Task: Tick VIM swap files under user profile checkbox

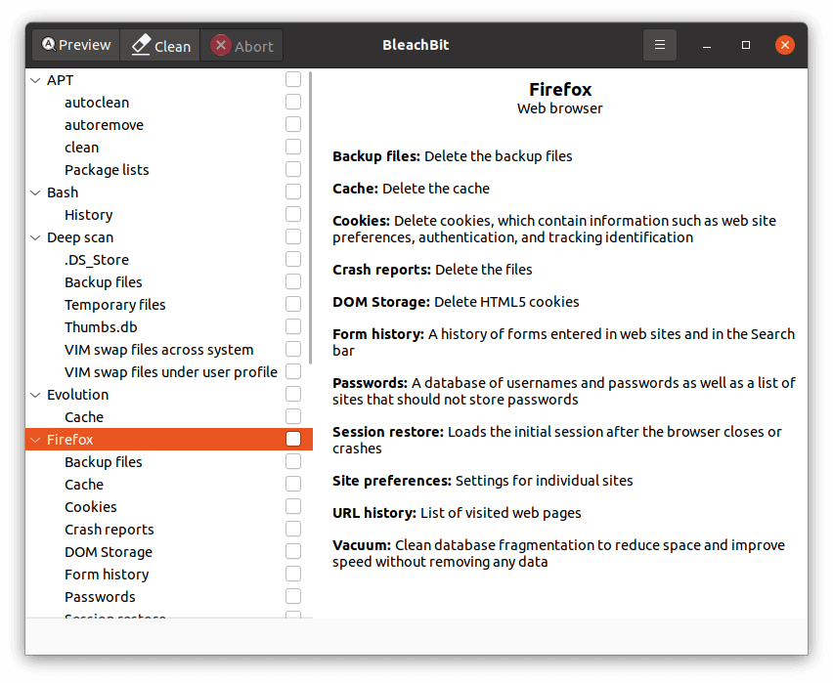Action: pyautogui.click(x=293, y=371)
